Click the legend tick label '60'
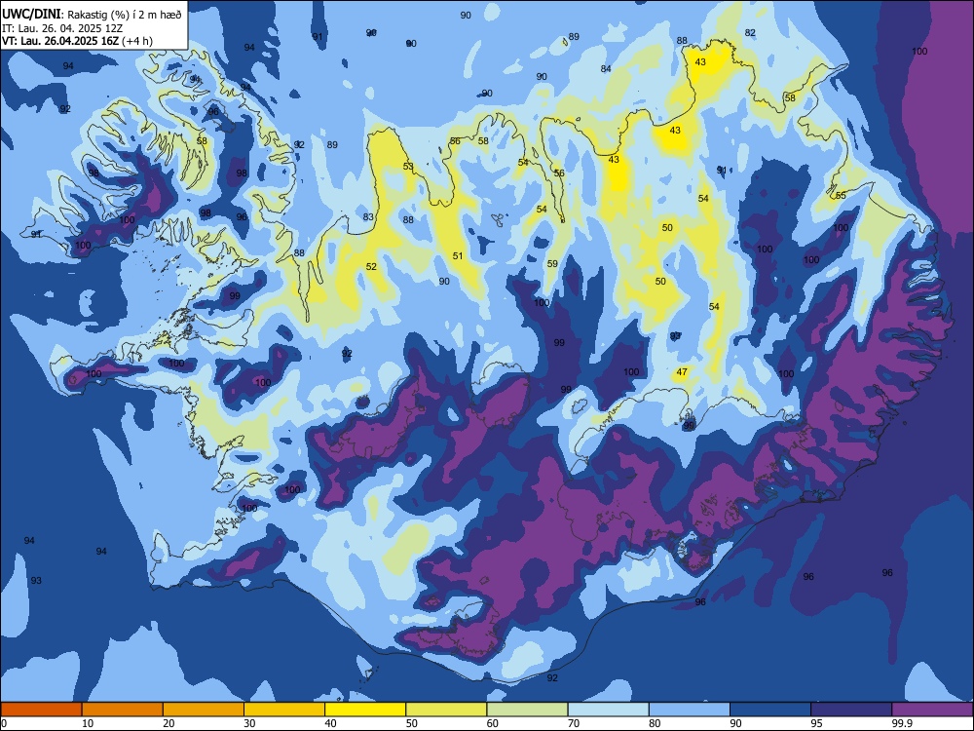The height and width of the screenshot is (731, 974). (493, 723)
